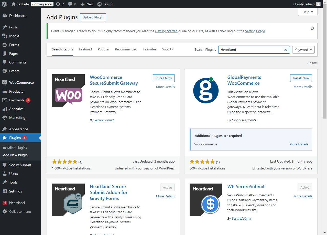Click the Upload Plugin button
327x235 pixels.
coord(93,17)
